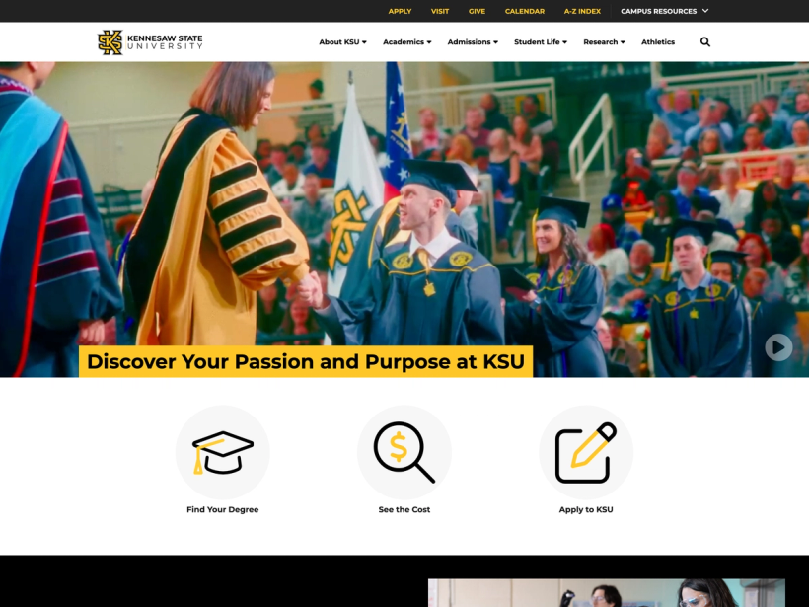
Task: Open the Visit link
Action: 440,11
